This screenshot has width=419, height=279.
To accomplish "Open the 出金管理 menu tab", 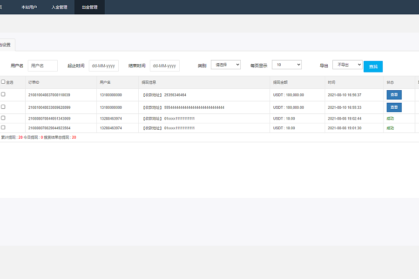I will pos(89,7).
